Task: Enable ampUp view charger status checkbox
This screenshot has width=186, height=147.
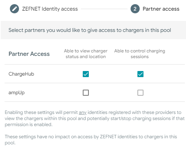Action: tap(86, 93)
